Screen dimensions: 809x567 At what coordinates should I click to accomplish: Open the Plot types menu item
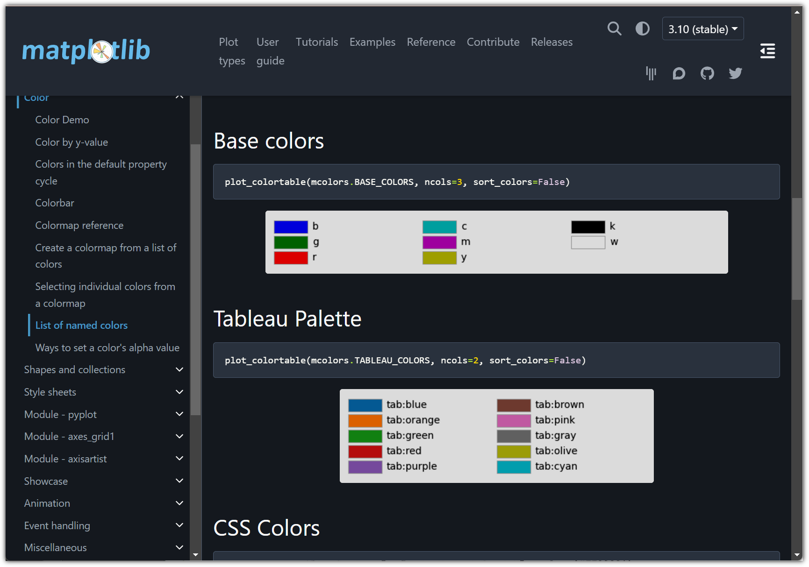232,51
